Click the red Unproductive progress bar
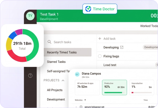Image resolution: width=158 pixels, height=108 pixels. pyautogui.click(x=132, y=92)
